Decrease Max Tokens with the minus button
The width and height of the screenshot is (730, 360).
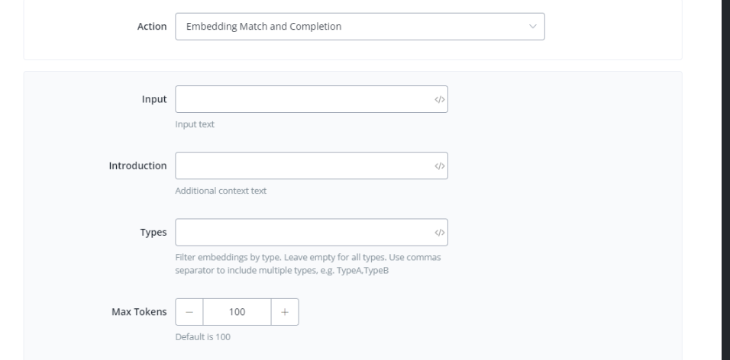pyautogui.click(x=189, y=312)
